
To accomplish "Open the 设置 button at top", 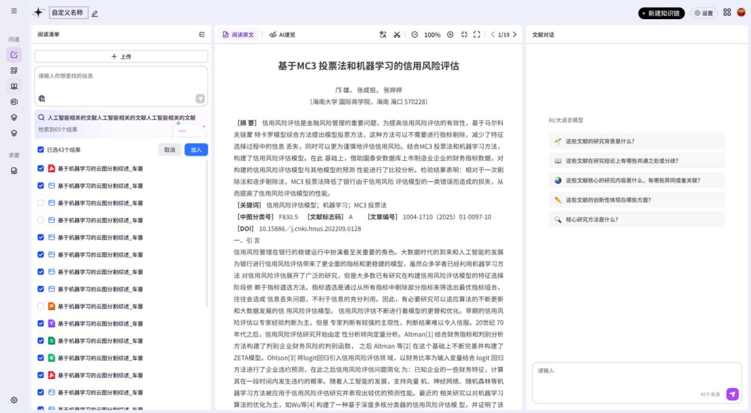I will 704,13.
